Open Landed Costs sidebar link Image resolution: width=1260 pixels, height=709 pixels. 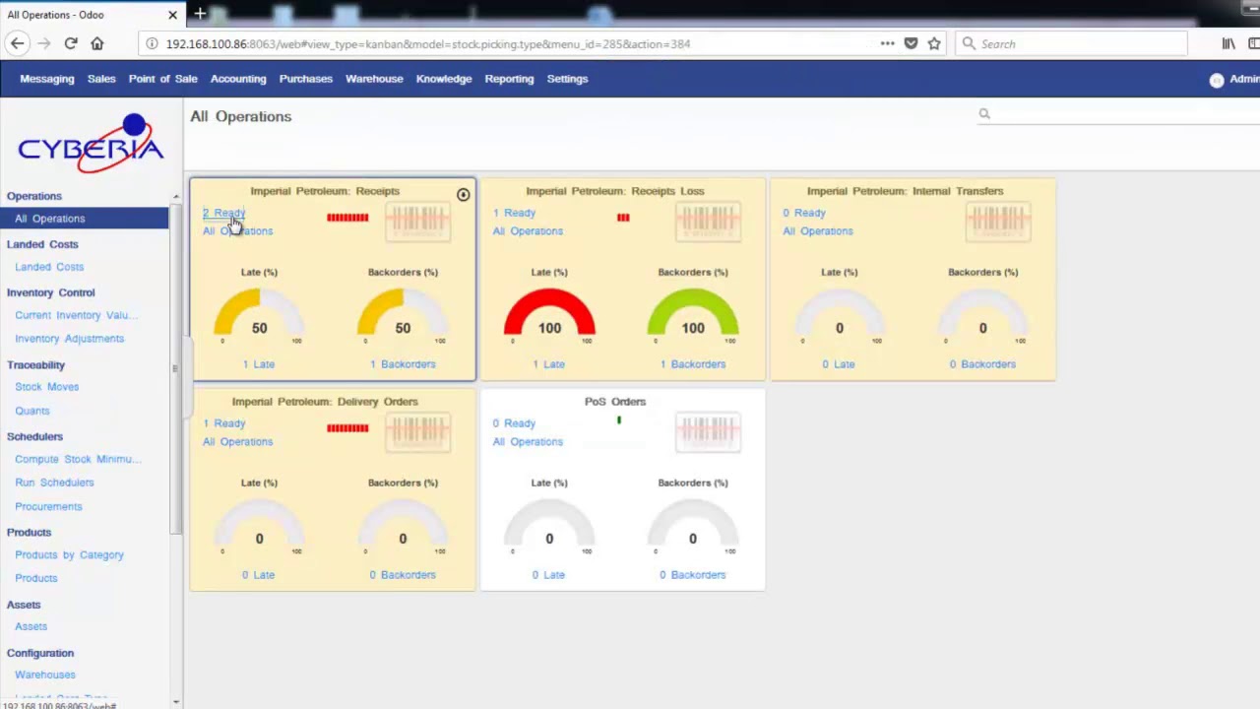pos(49,267)
